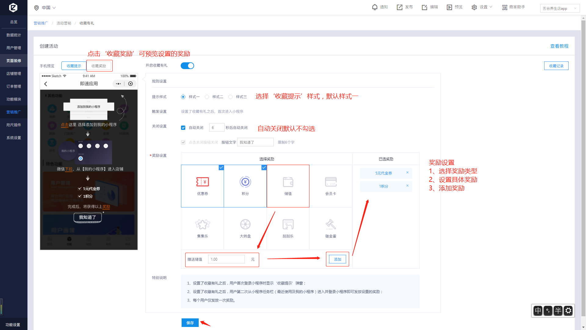Switch to 收藏提示 preview tab
The width and height of the screenshot is (586, 330).
click(x=74, y=66)
